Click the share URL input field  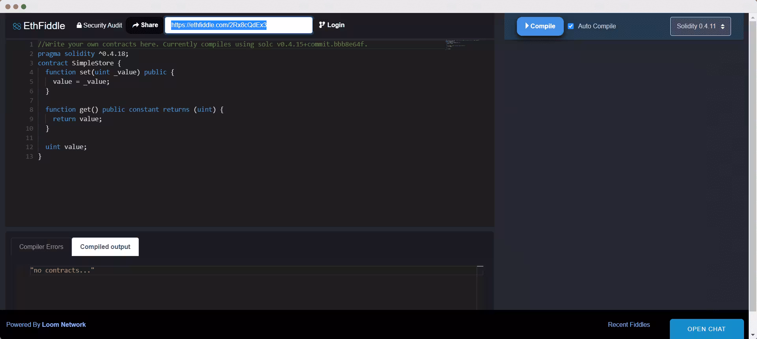pyautogui.click(x=239, y=25)
